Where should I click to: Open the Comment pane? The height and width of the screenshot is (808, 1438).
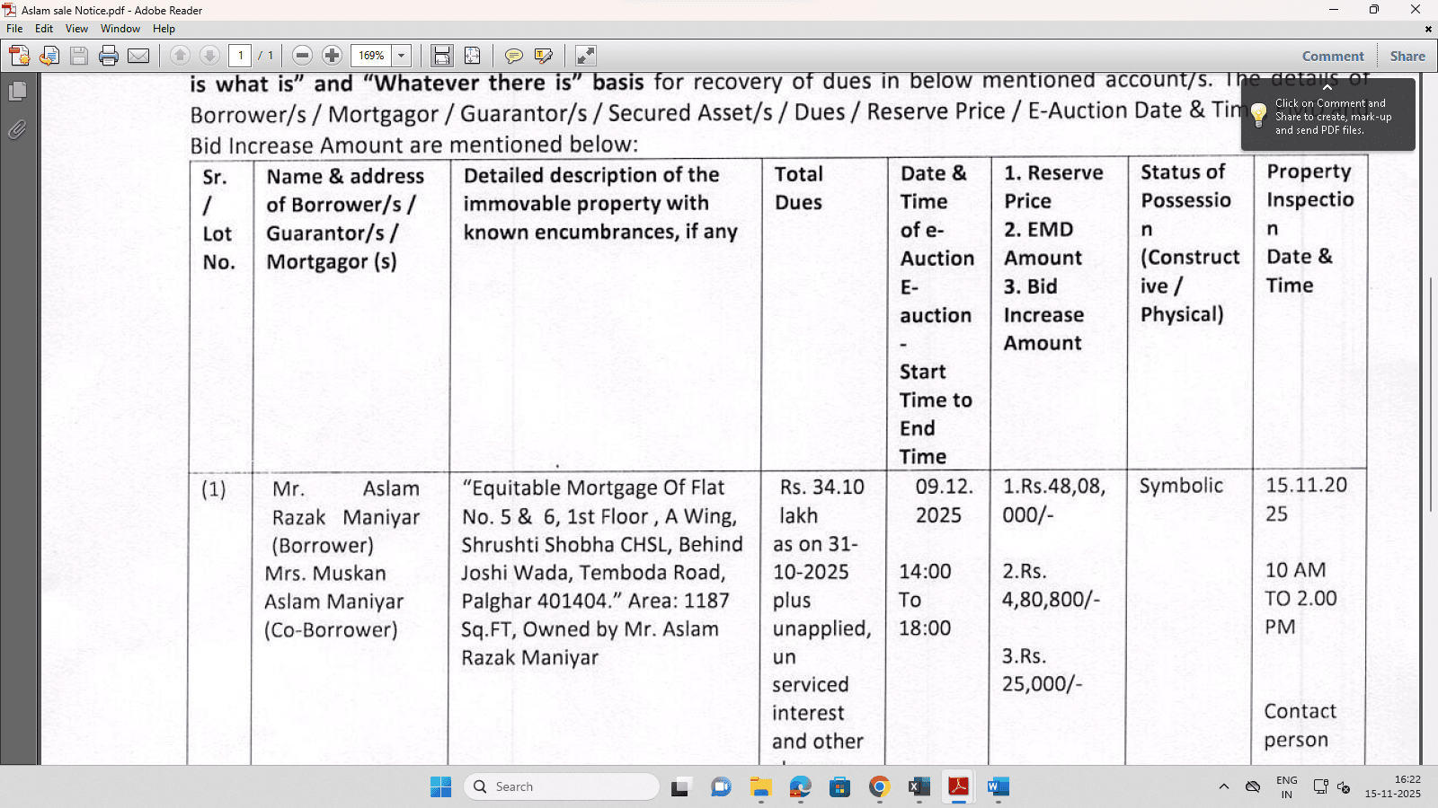(x=1333, y=56)
